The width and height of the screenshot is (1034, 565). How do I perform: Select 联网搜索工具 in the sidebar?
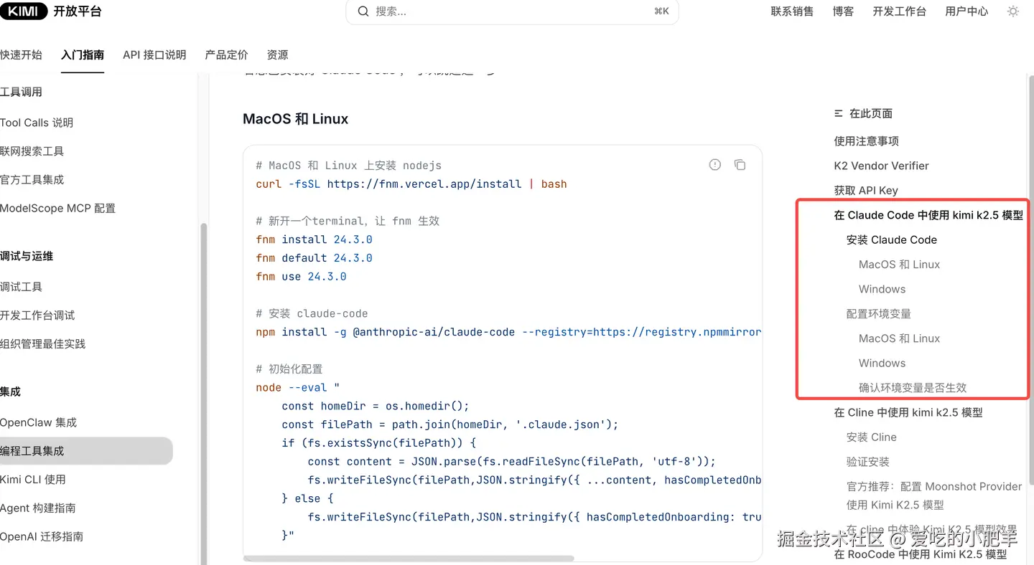tap(32, 151)
